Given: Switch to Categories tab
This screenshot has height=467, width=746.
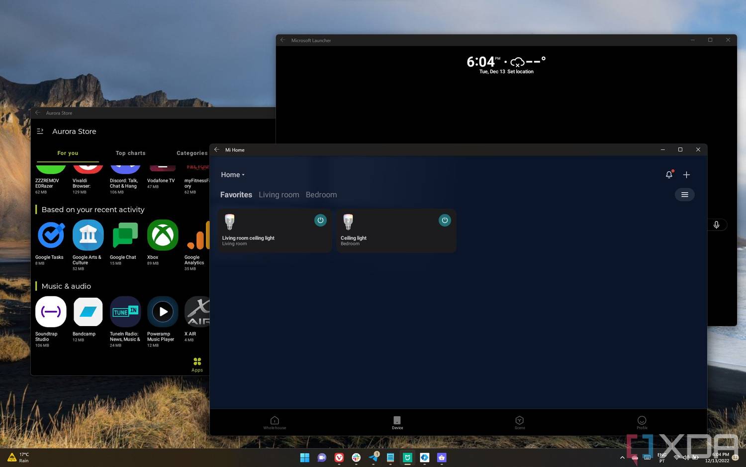Looking at the screenshot, I should (192, 153).
